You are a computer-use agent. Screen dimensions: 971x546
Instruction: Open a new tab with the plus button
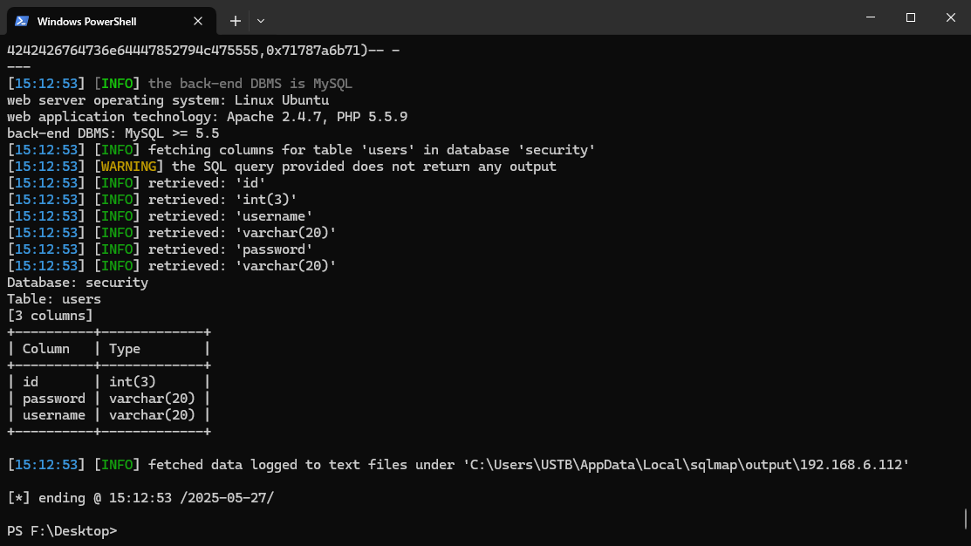(x=235, y=21)
